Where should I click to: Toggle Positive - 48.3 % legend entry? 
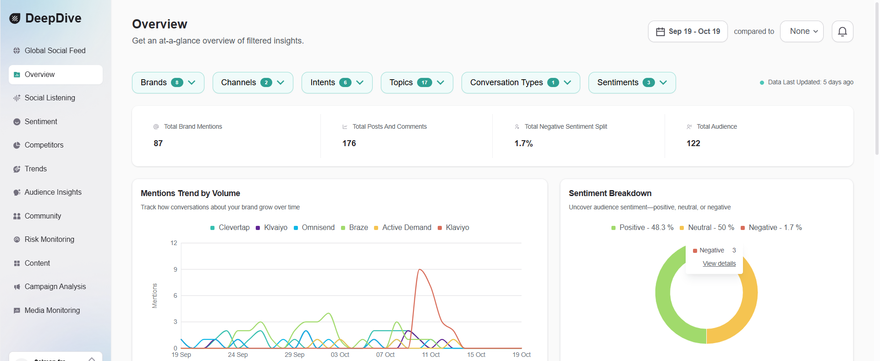click(643, 228)
